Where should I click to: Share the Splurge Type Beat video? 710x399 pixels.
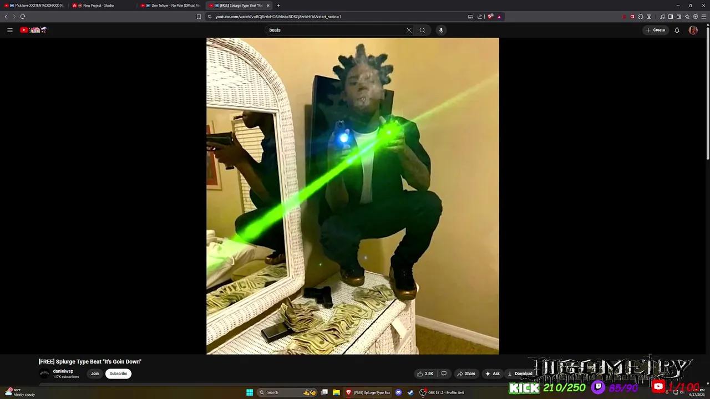[466, 374]
